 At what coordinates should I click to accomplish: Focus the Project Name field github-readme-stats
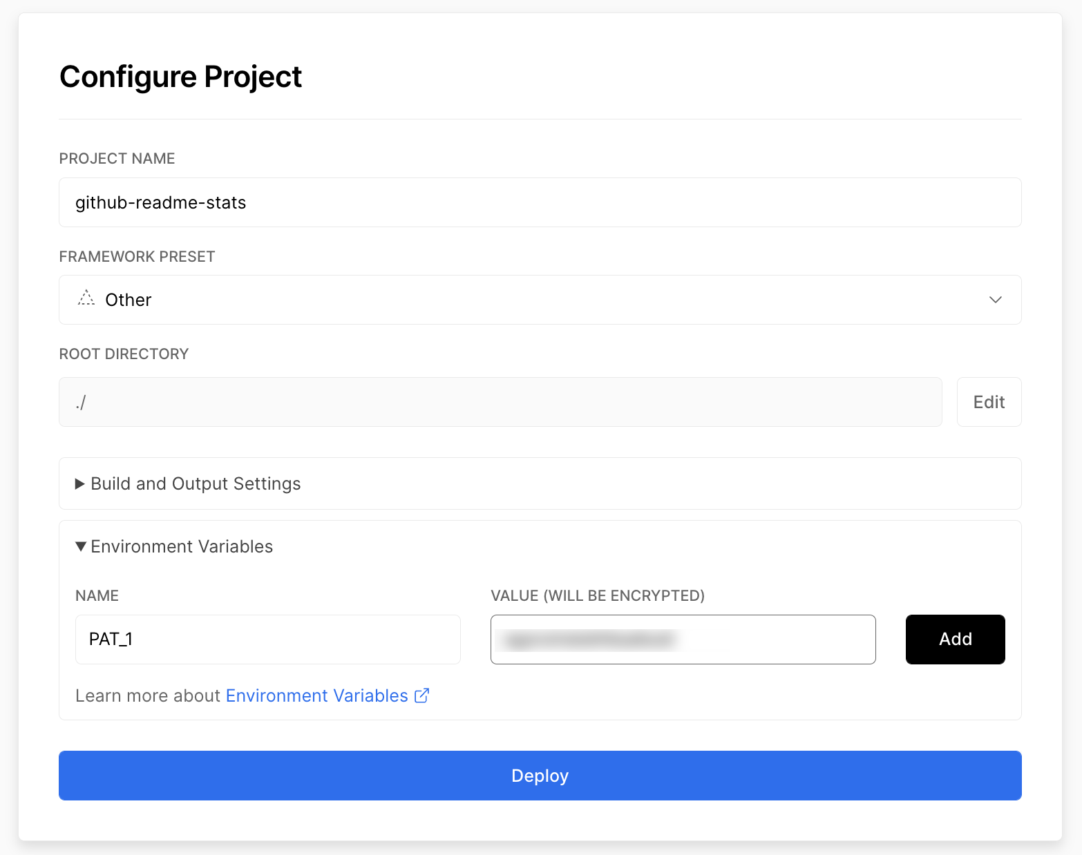(x=540, y=202)
